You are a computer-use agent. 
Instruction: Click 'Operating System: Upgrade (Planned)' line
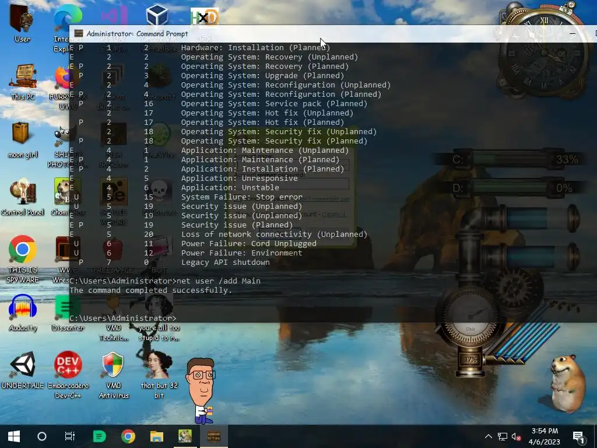(263, 75)
